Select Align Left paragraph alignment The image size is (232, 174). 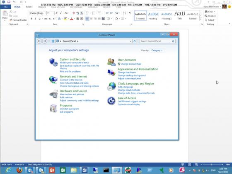pos(87,19)
